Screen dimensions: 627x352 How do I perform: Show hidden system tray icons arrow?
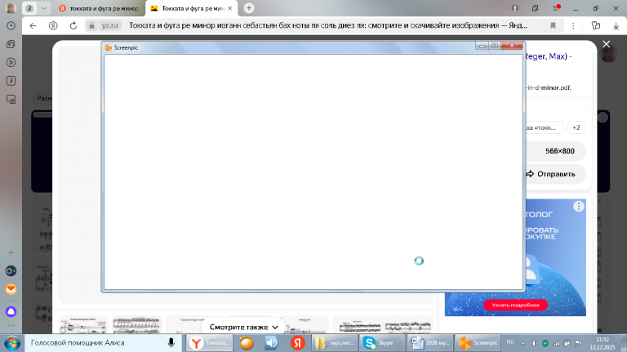(522, 343)
